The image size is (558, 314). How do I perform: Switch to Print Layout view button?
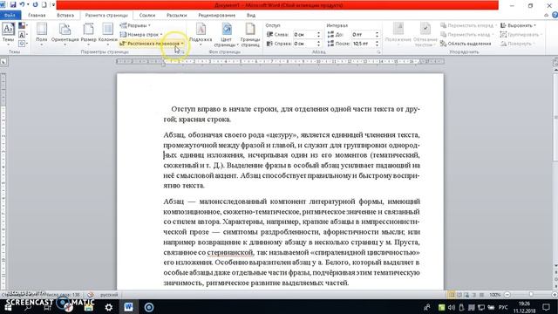452,295
